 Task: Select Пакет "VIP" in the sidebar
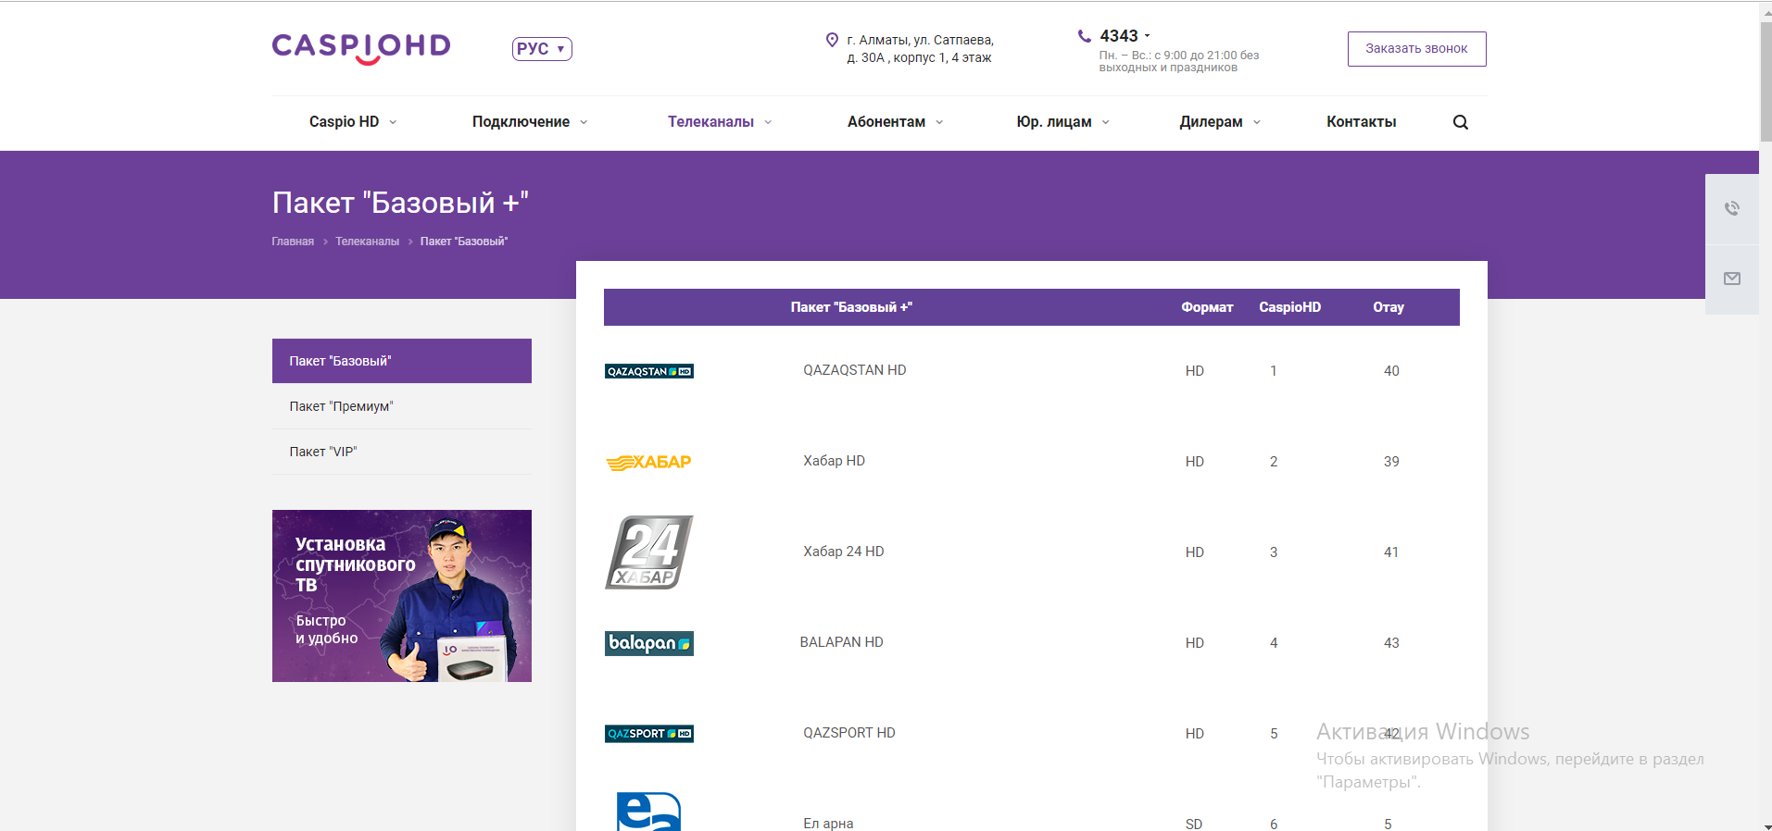coord(402,452)
